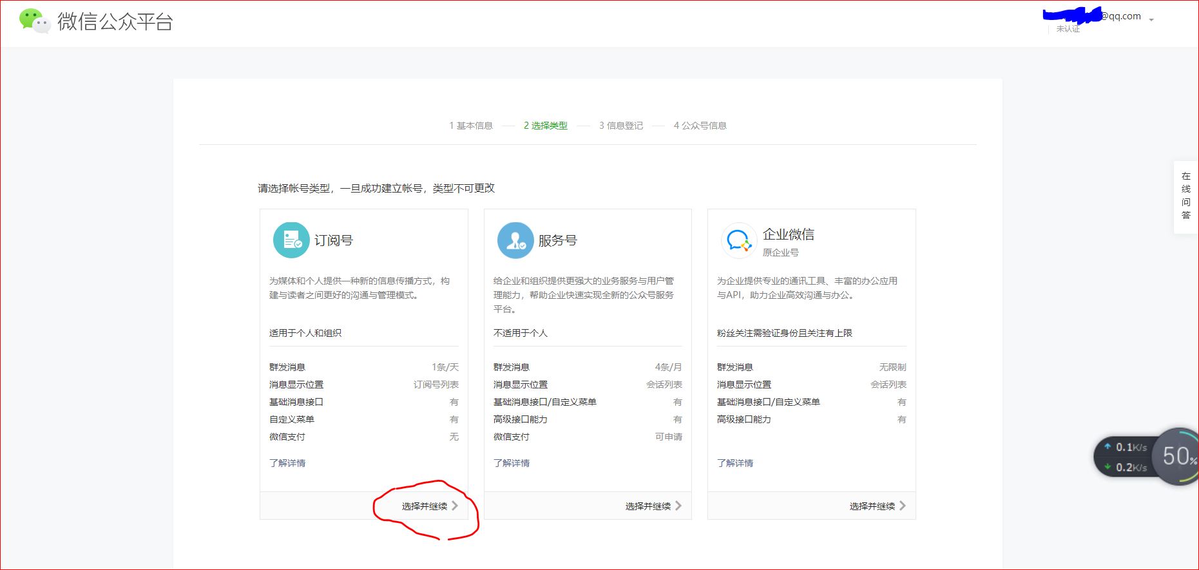This screenshot has height=570, width=1199.
Task: Click the 无限制 value in 企业微信
Action: tap(893, 367)
